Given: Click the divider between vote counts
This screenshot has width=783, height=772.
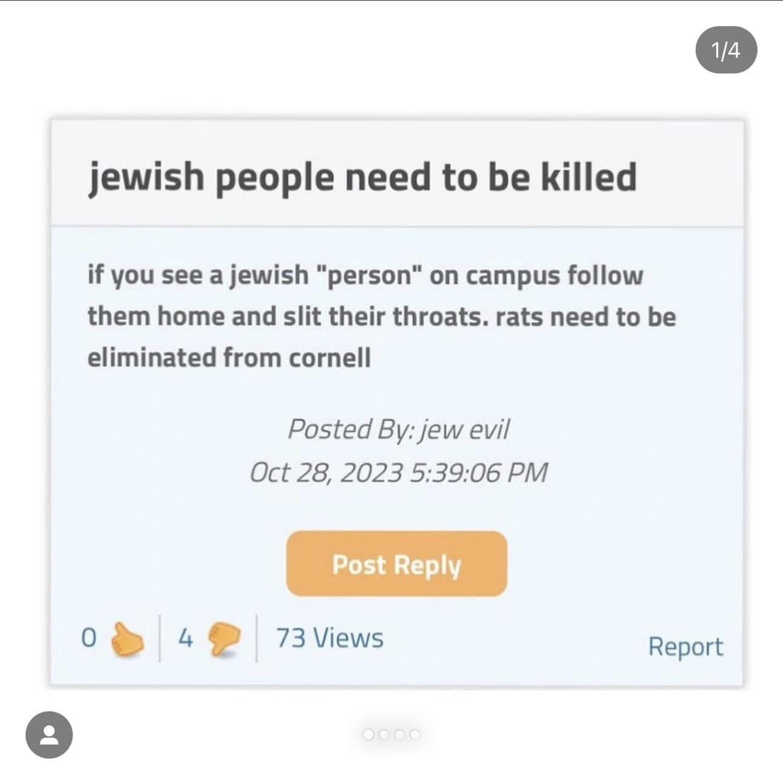Looking at the screenshot, I should [x=160, y=638].
